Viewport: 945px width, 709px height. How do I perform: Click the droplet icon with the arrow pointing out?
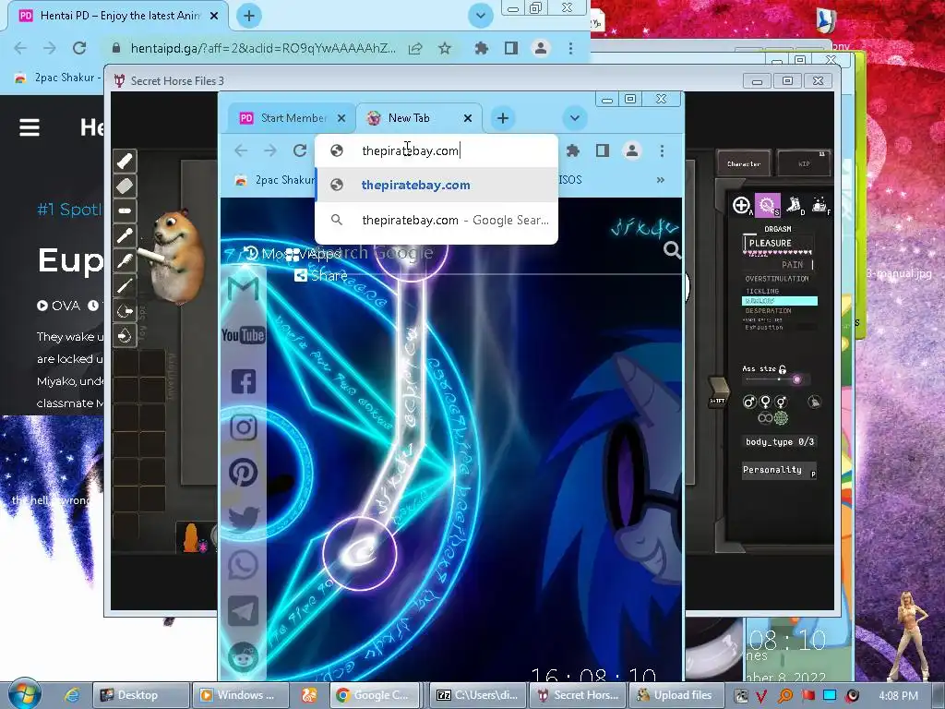[125, 311]
